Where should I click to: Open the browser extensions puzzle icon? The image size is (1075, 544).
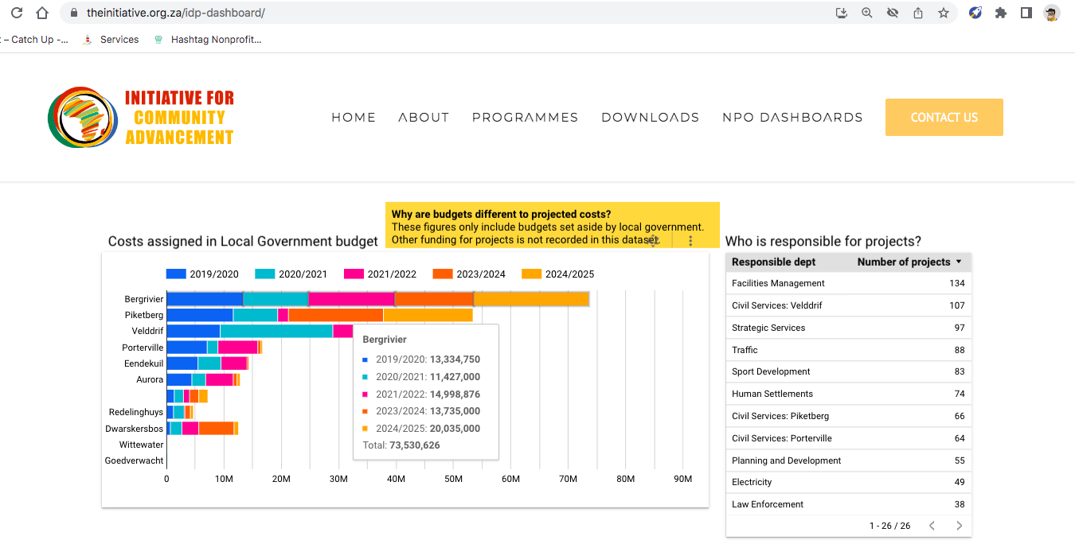tap(1001, 13)
